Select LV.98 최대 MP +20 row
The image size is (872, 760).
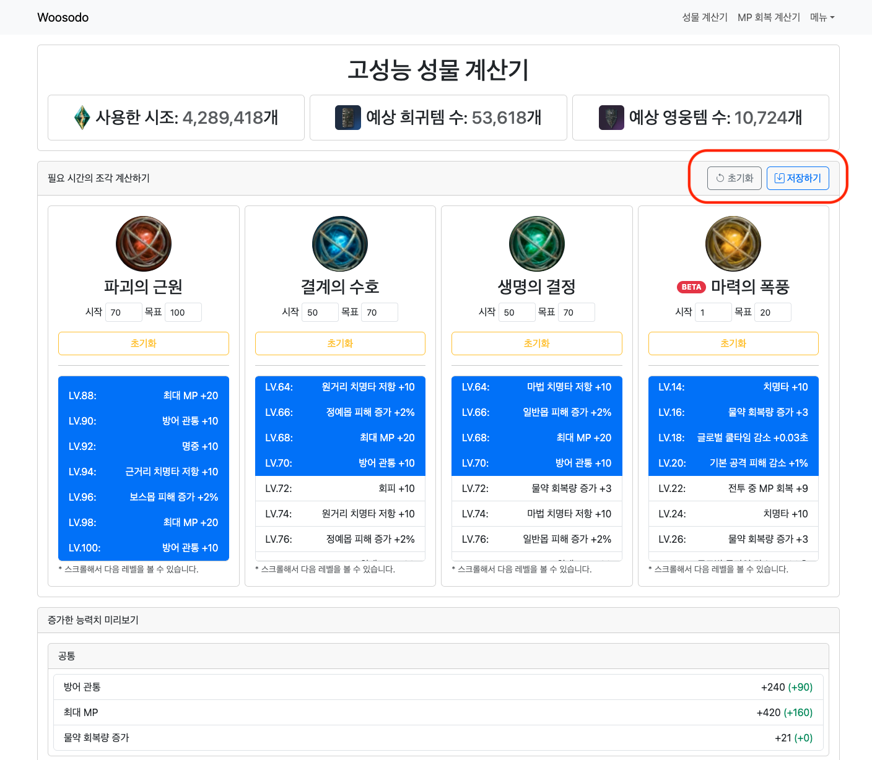click(x=144, y=522)
